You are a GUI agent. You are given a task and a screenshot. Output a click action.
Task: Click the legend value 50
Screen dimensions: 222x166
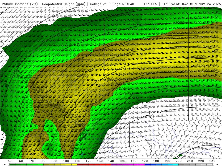(10, 161)
